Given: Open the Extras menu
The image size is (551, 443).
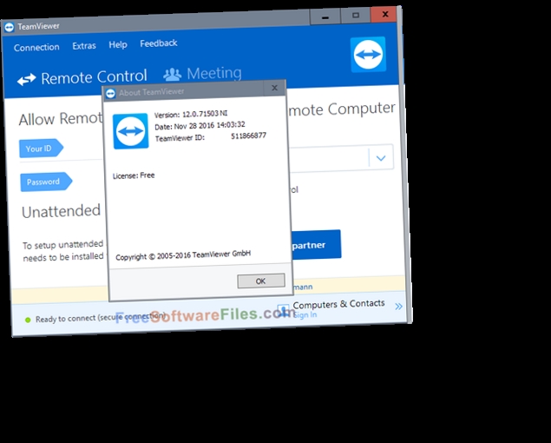Looking at the screenshot, I should (84, 46).
